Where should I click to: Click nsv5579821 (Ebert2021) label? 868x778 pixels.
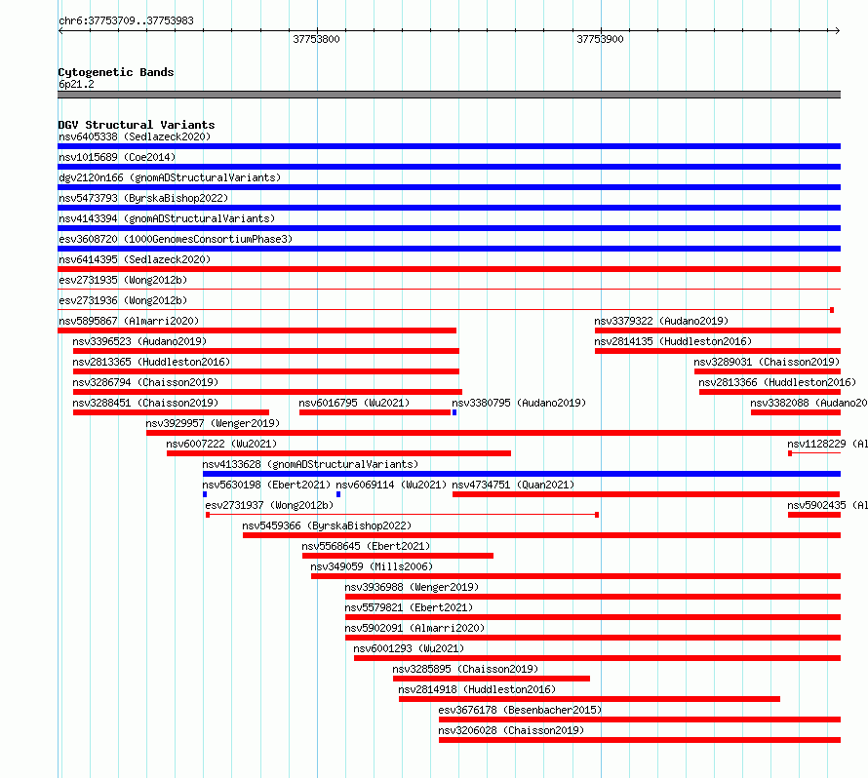coord(409,607)
